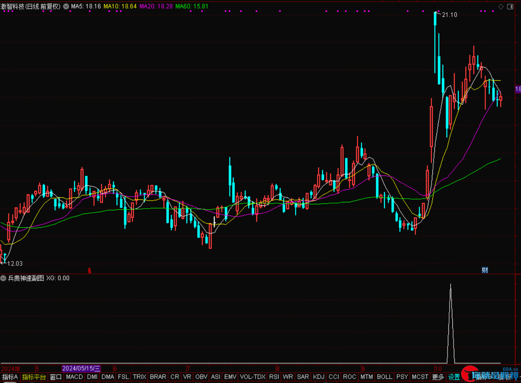
Task: Select the WR indicator tab
Action: point(288,377)
